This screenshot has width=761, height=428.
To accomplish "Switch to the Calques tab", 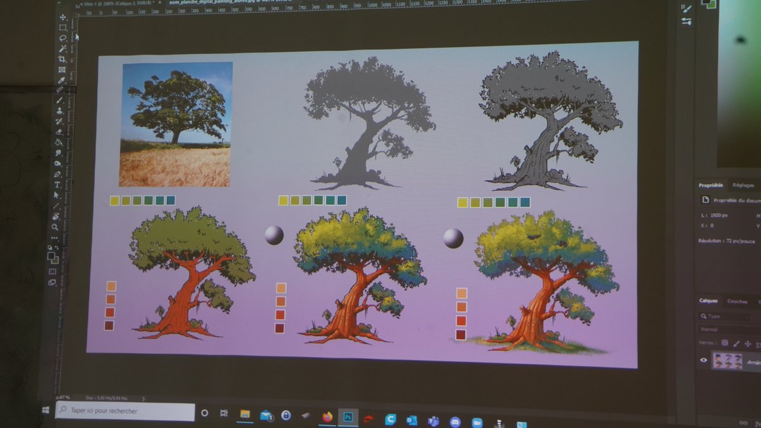I will [x=708, y=301].
